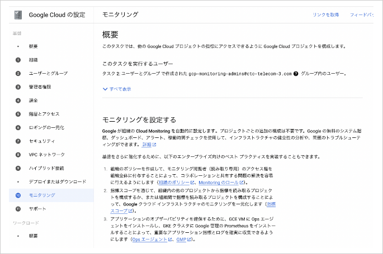
Task: Click step 4 circle icon for 課金
Action: (18, 100)
